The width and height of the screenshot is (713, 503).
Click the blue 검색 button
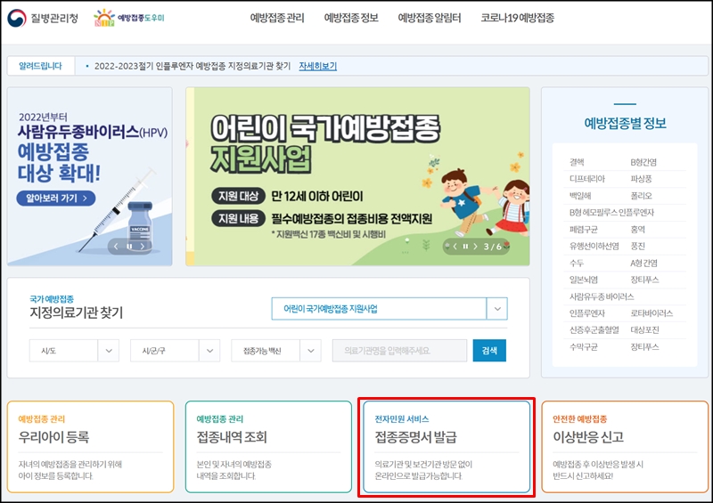tap(489, 351)
